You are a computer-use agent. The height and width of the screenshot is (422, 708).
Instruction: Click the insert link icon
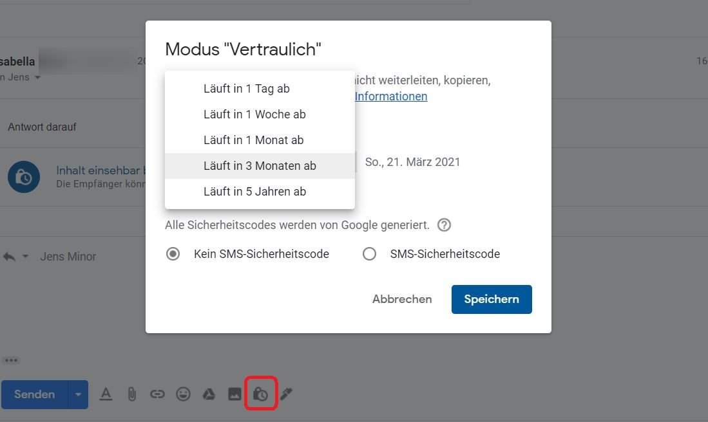(x=157, y=394)
